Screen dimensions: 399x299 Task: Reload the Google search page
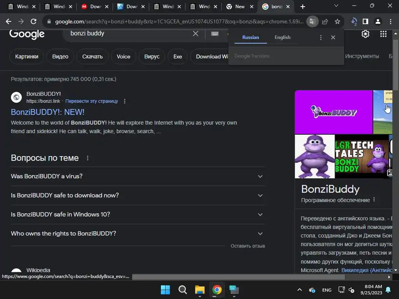click(34, 22)
